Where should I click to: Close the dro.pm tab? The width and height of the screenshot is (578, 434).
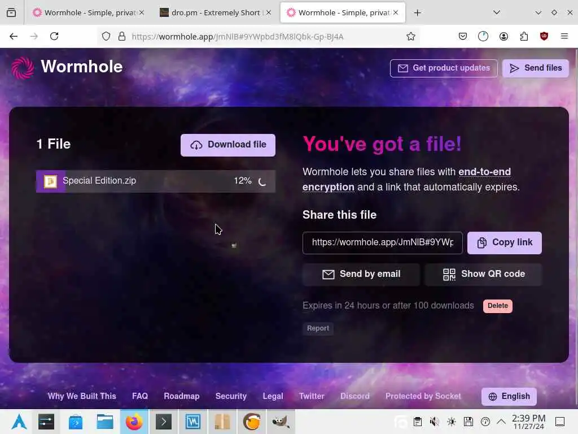point(269,12)
